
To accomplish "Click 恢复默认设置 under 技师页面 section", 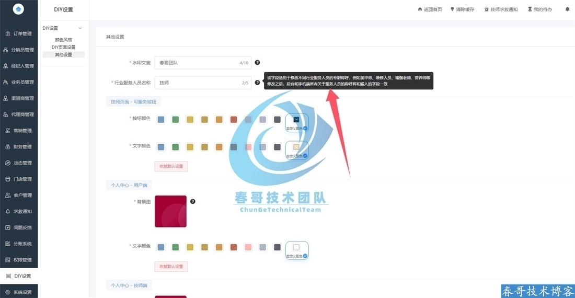I will tap(171, 166).
